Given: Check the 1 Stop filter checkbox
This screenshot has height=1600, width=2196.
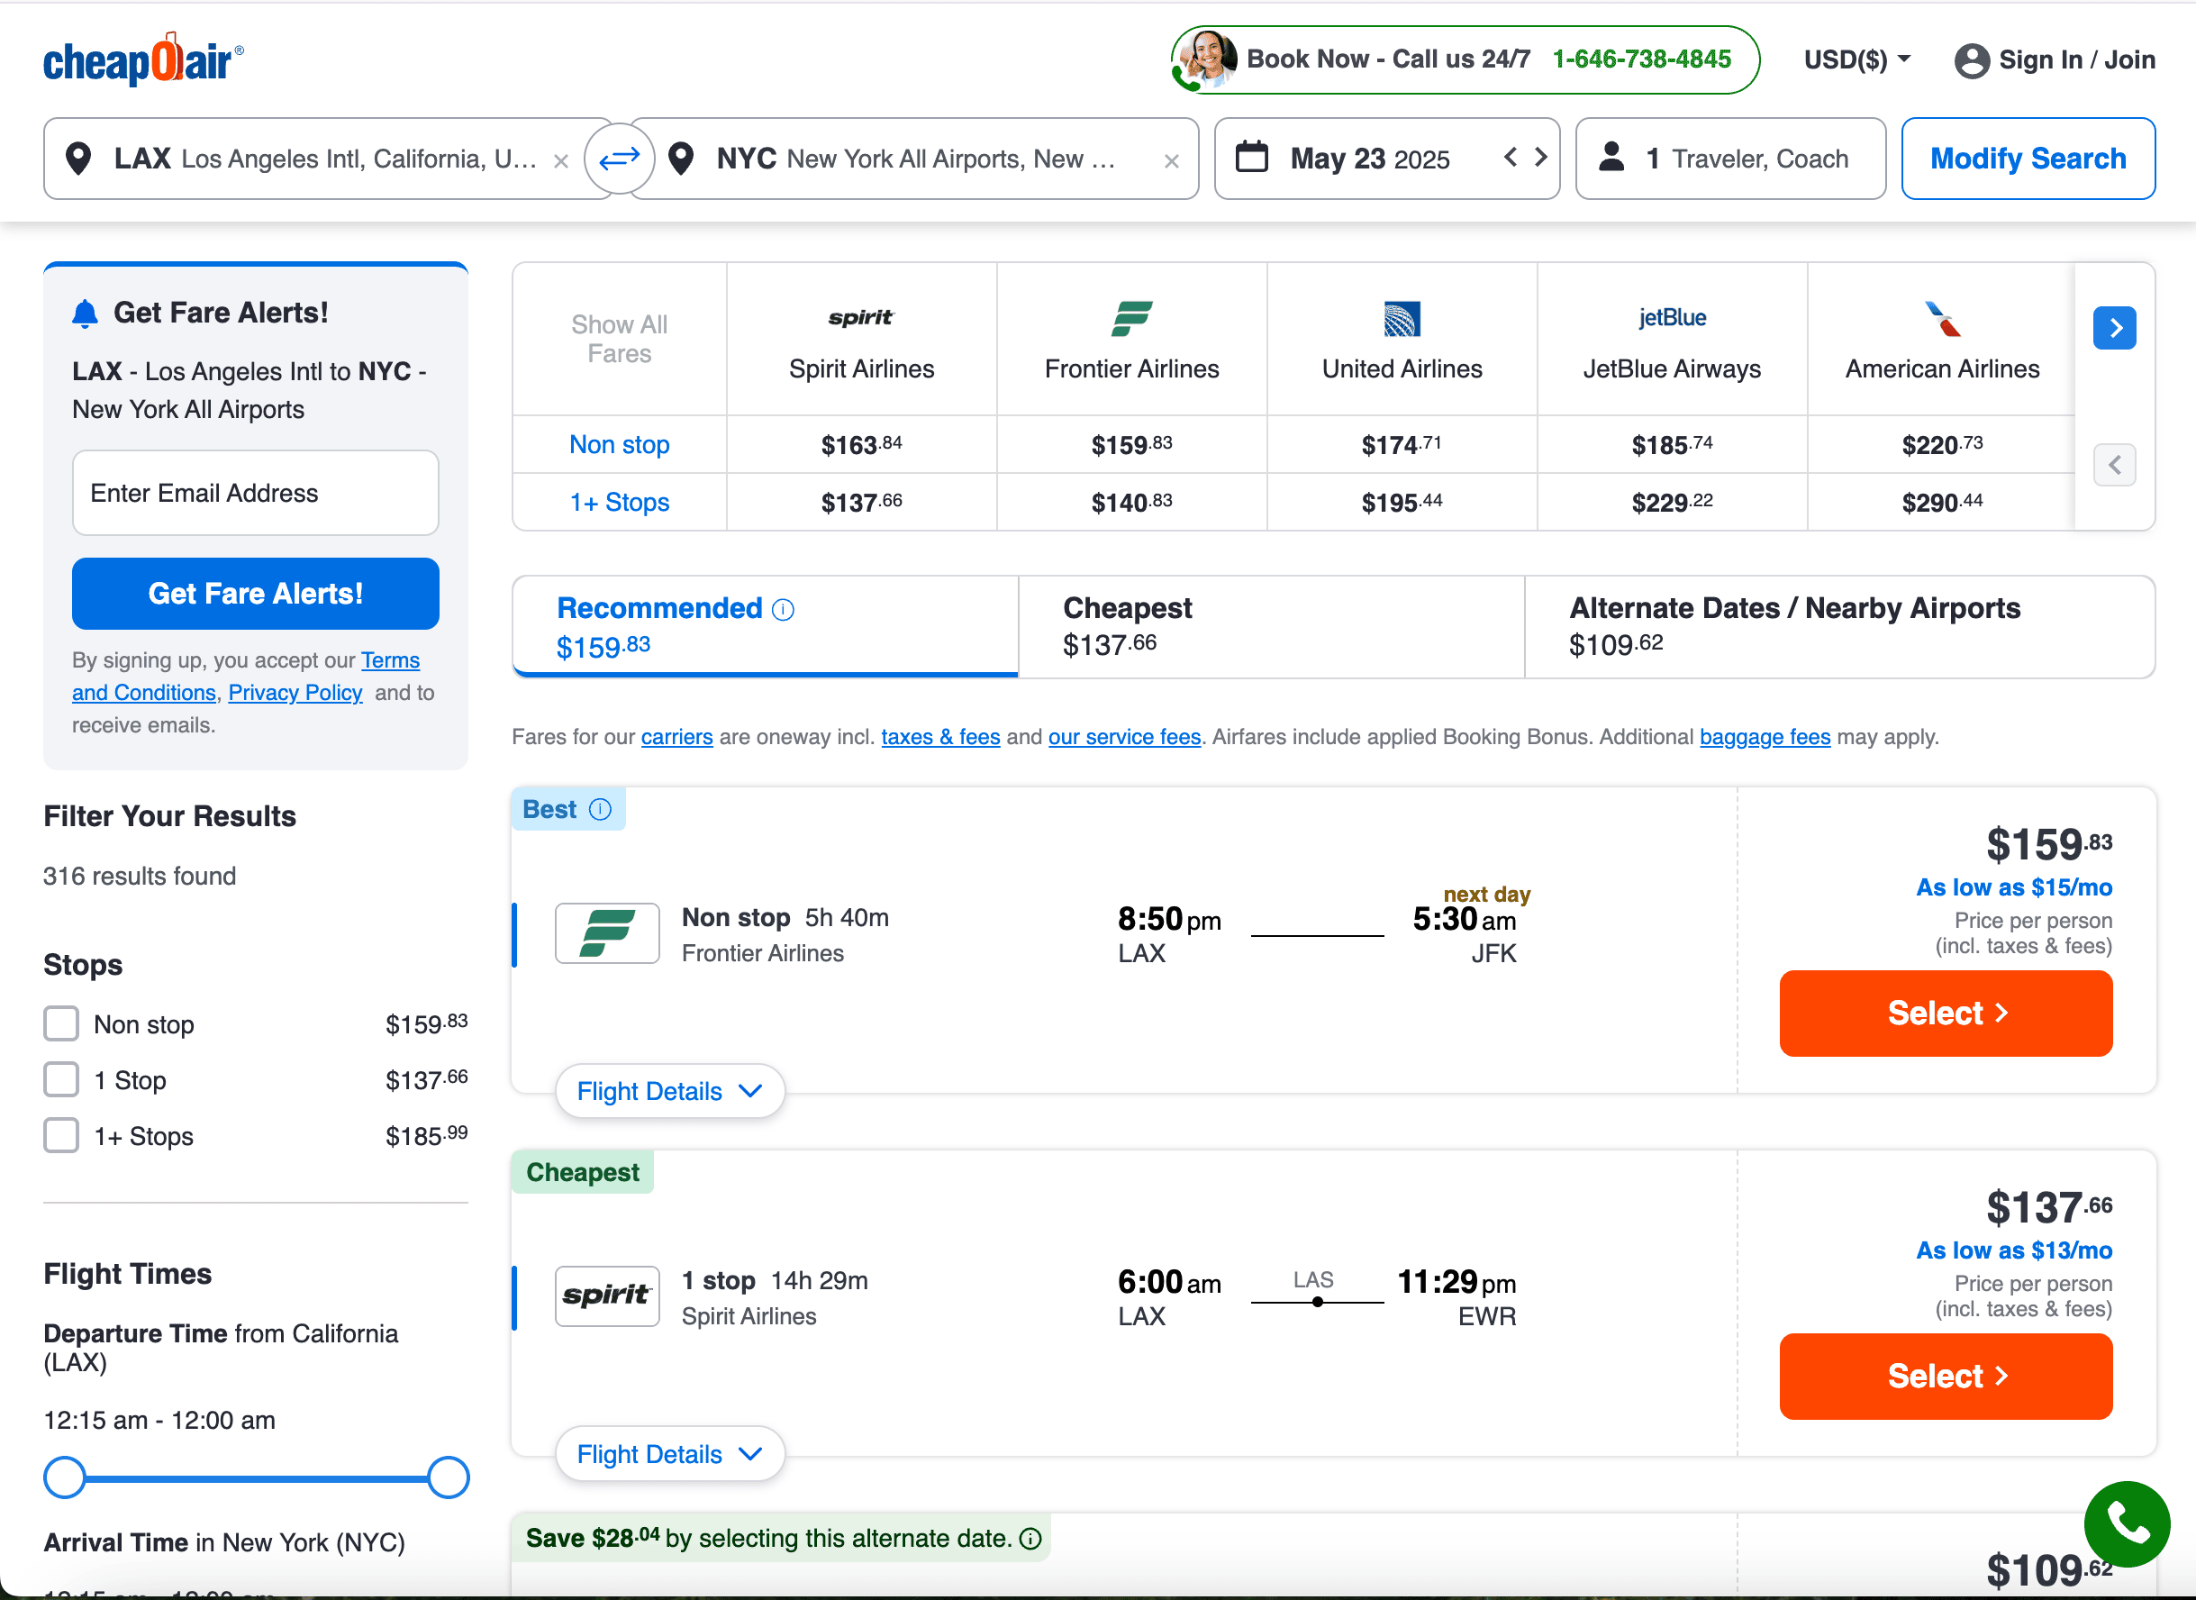Looking at the screenshot, I should click(x=61, y=1079).
